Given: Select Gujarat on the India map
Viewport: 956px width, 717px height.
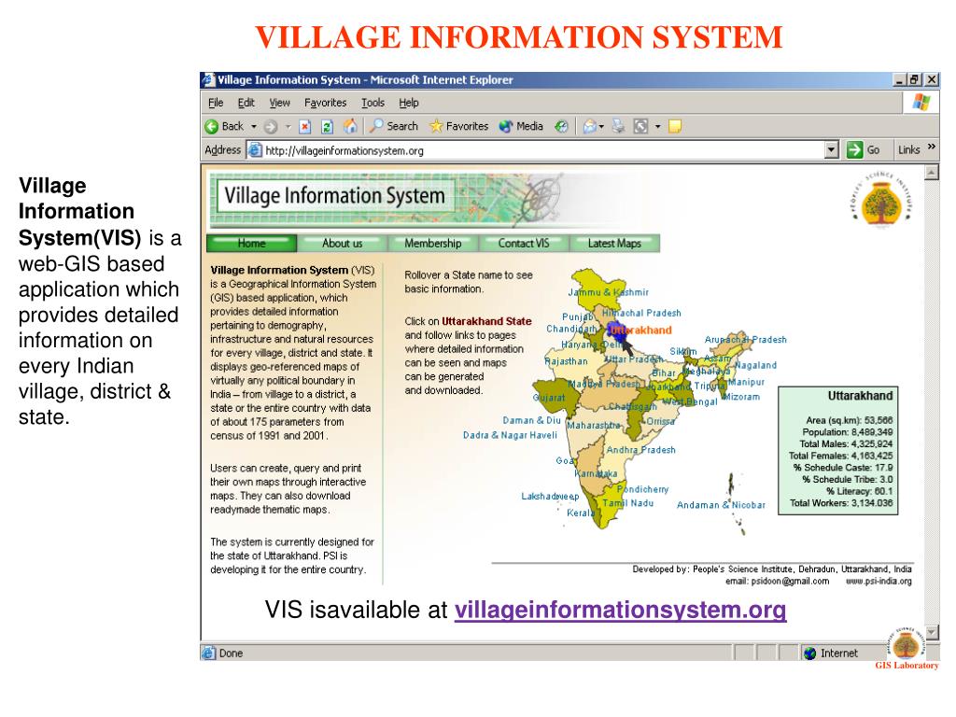Looking at the screenshot, I should (x=549, y=397).
